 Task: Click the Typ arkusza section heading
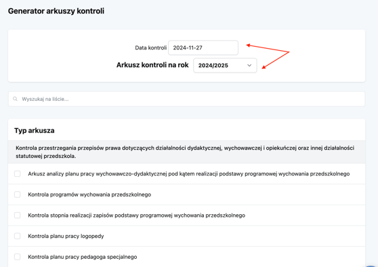(x=35, y=131)
